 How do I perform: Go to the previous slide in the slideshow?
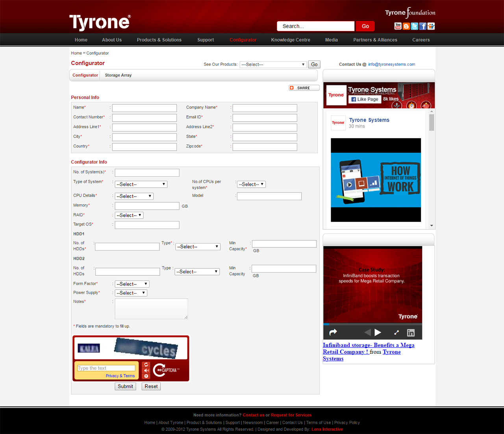tap(367, 332)
